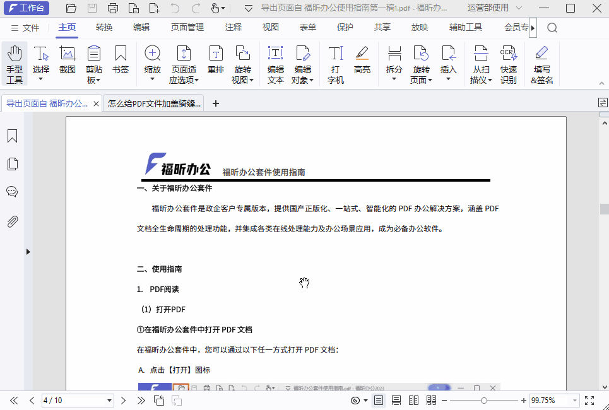The image size is (609, 410).
Task: Launch the 编辑文本 text editing tool
Action: [x=275, y=63]
